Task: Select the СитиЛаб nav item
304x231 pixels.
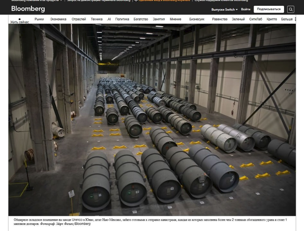Action: coord(256,19)
